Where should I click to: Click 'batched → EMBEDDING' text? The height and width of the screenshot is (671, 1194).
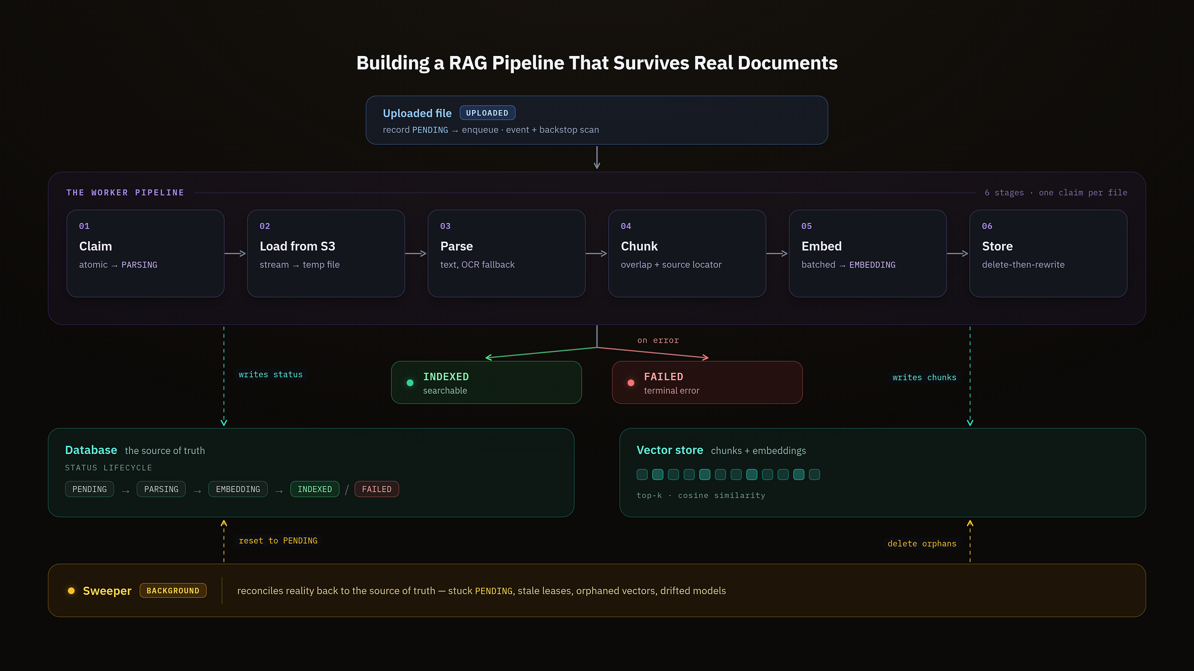click(848, 265)
